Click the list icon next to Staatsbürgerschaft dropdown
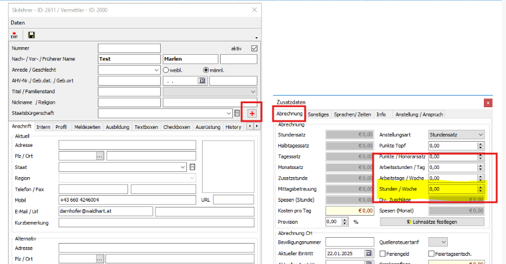The height and width of the screenshot is (264, 506). [238, 113]
